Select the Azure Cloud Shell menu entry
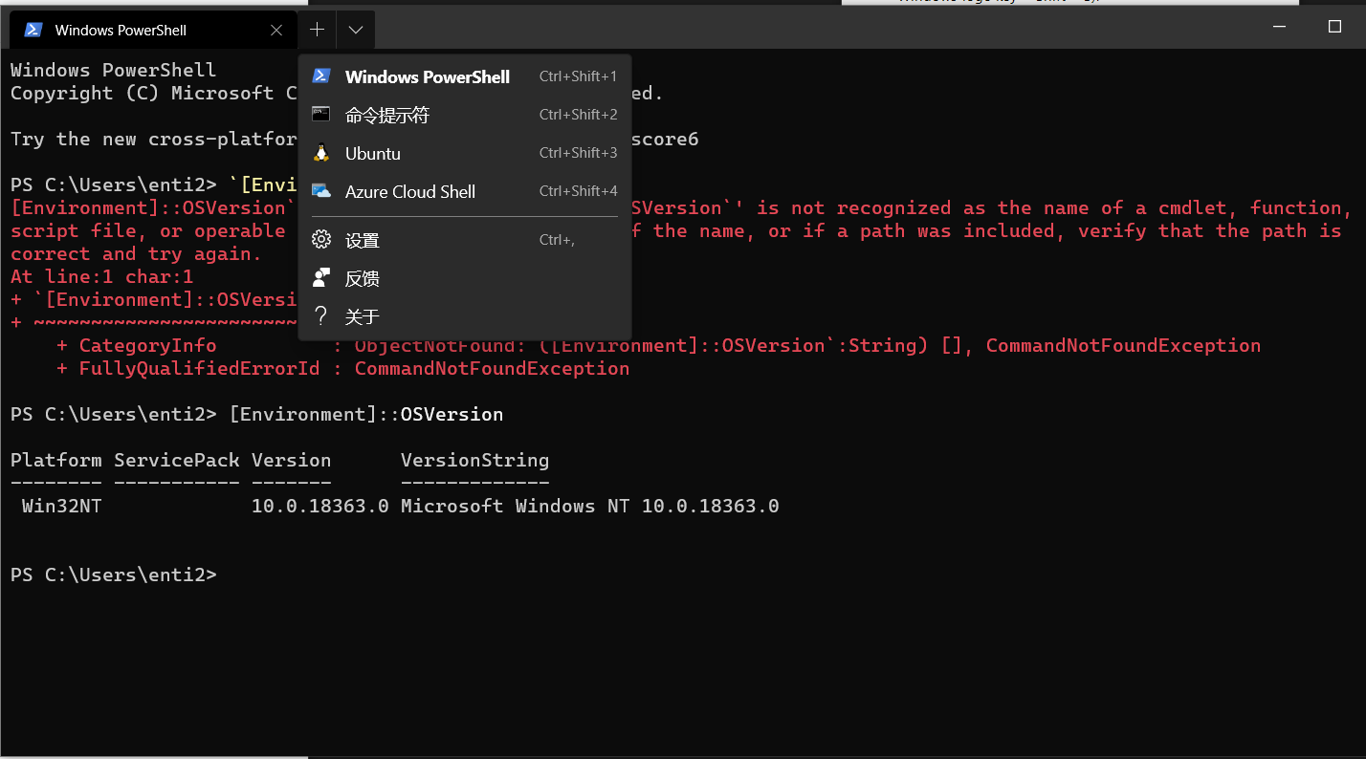This screenshot has width=1366, height=759. [410, 191]
